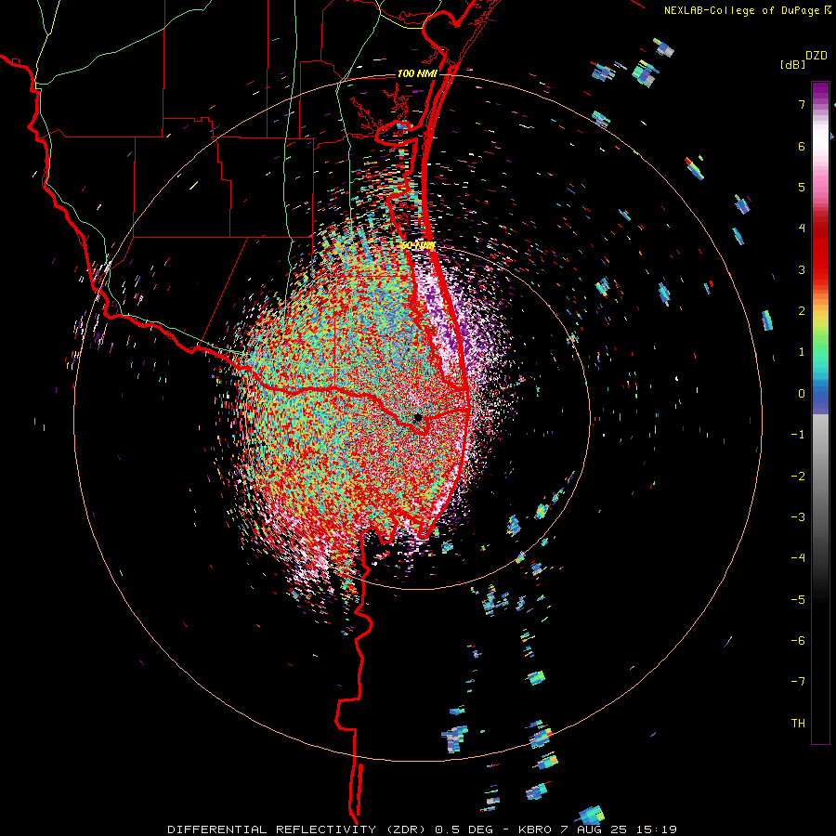Click the -1 value on the legend scale
Viewport: 836px width, 836px height.
pos(798,435)
